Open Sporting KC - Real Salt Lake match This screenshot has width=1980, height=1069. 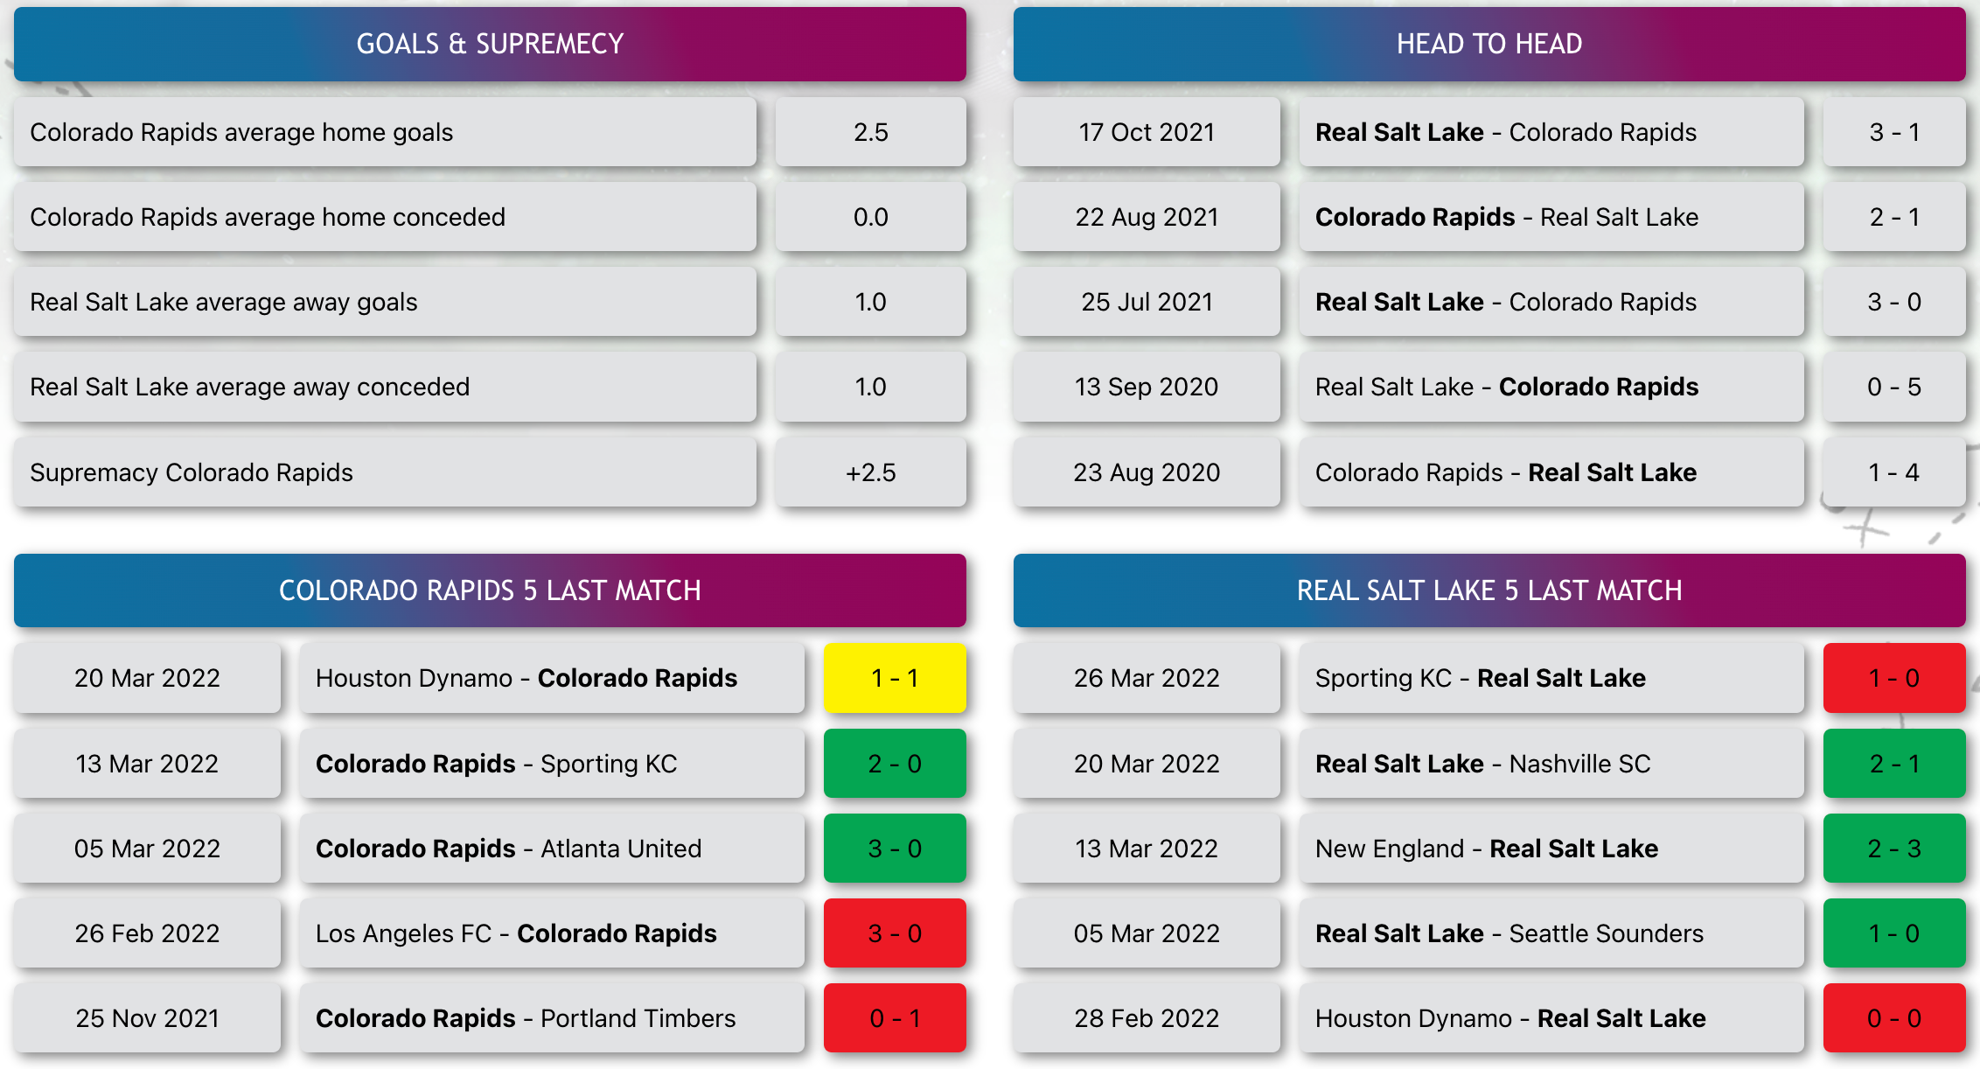[1551, 678]
